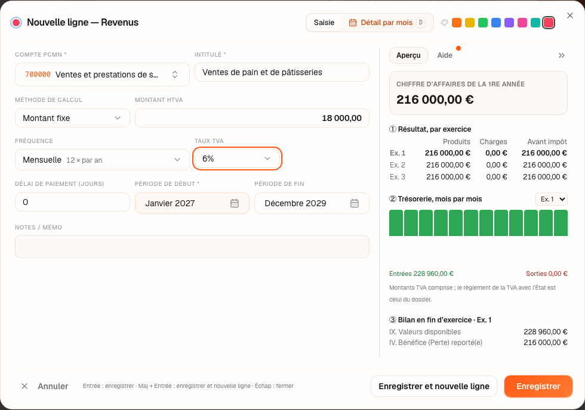585x410 pixels.
Task: Select the Aperçu tab
Action: pos(408,55)
